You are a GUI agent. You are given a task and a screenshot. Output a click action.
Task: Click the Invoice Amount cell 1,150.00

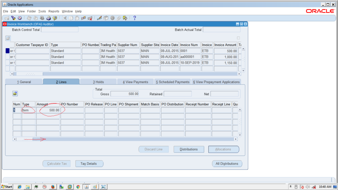tap(225, 63)
